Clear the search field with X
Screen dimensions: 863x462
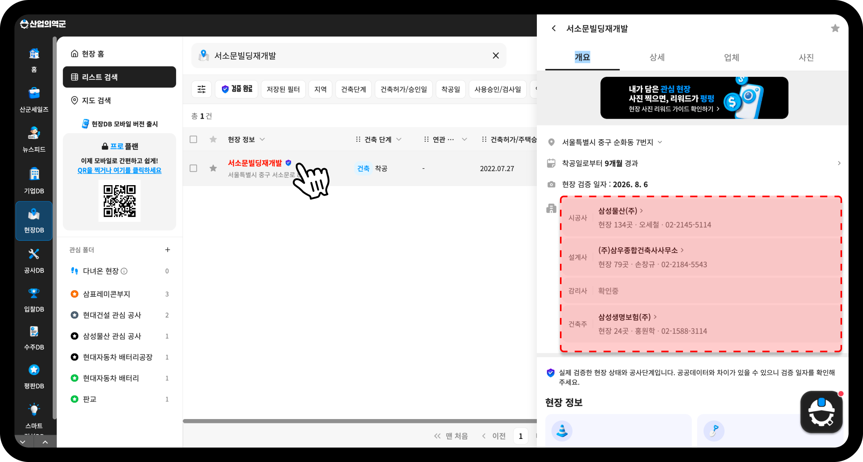pyautogui.click(x=496, y=56)
